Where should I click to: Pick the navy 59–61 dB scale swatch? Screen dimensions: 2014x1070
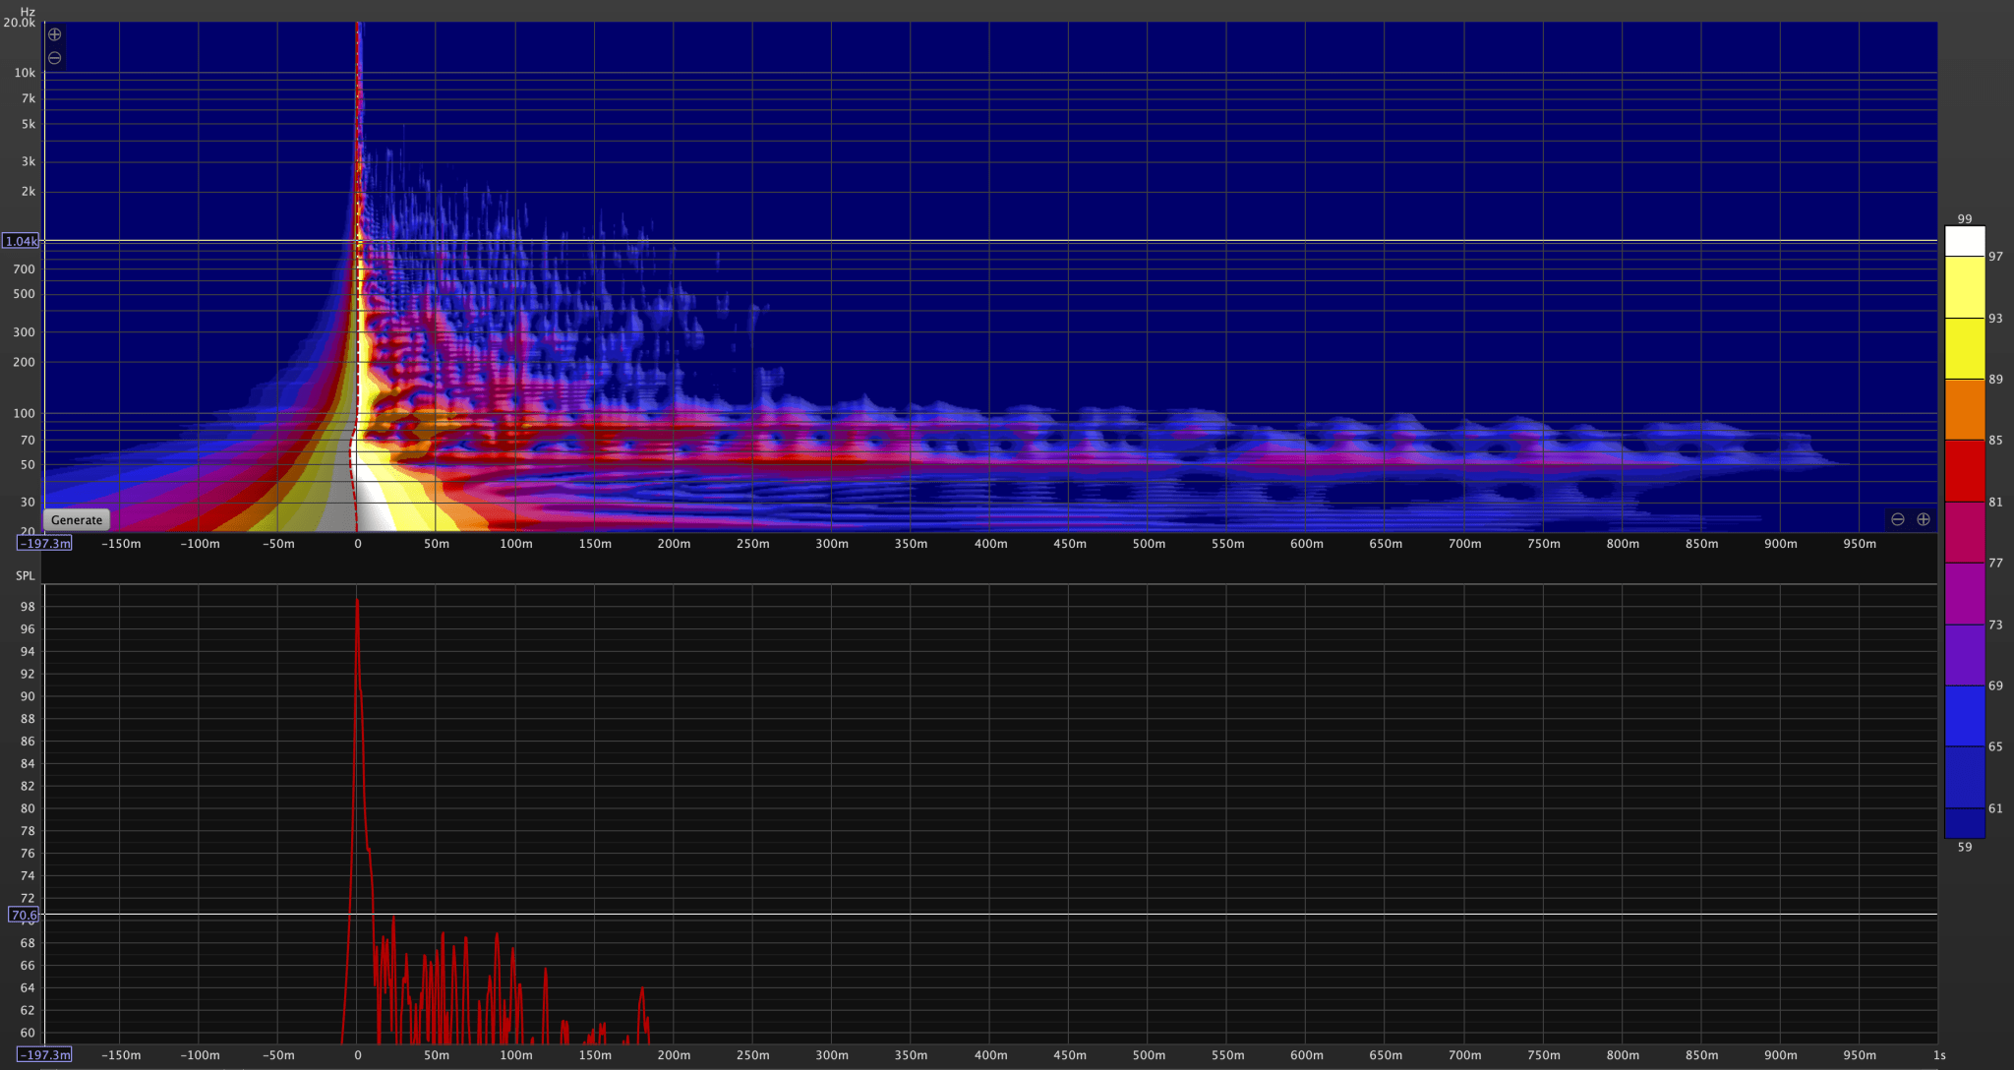tap(1965, 823)
